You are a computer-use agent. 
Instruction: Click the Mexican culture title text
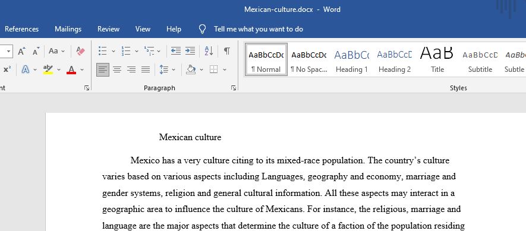pos(190,137)
